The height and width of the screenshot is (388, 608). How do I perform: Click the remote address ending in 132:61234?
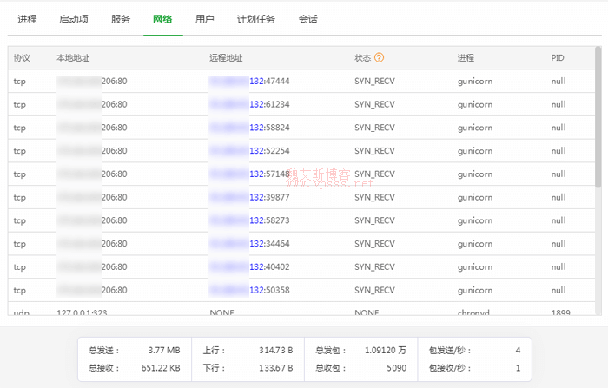[x=249, y=104]
